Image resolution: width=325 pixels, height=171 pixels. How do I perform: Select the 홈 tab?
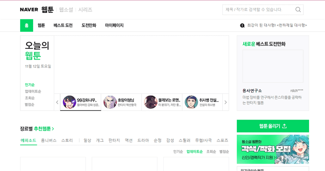pos(27,25)
